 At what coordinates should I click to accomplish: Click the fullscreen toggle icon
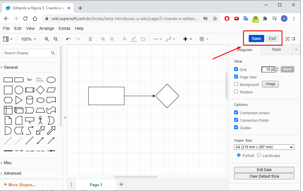(287, 39)
